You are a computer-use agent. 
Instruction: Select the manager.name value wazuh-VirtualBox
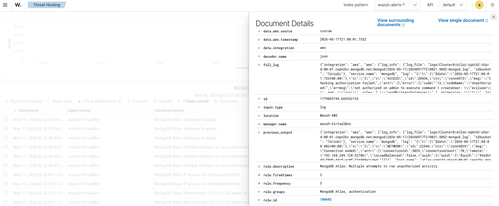pos(335,124)
